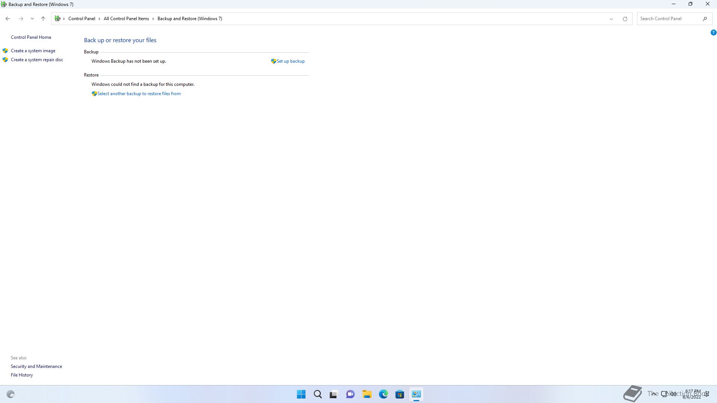Open Microsoft Edge from taskbar
This screenshot has width=717, height=403.
(383, 394)
